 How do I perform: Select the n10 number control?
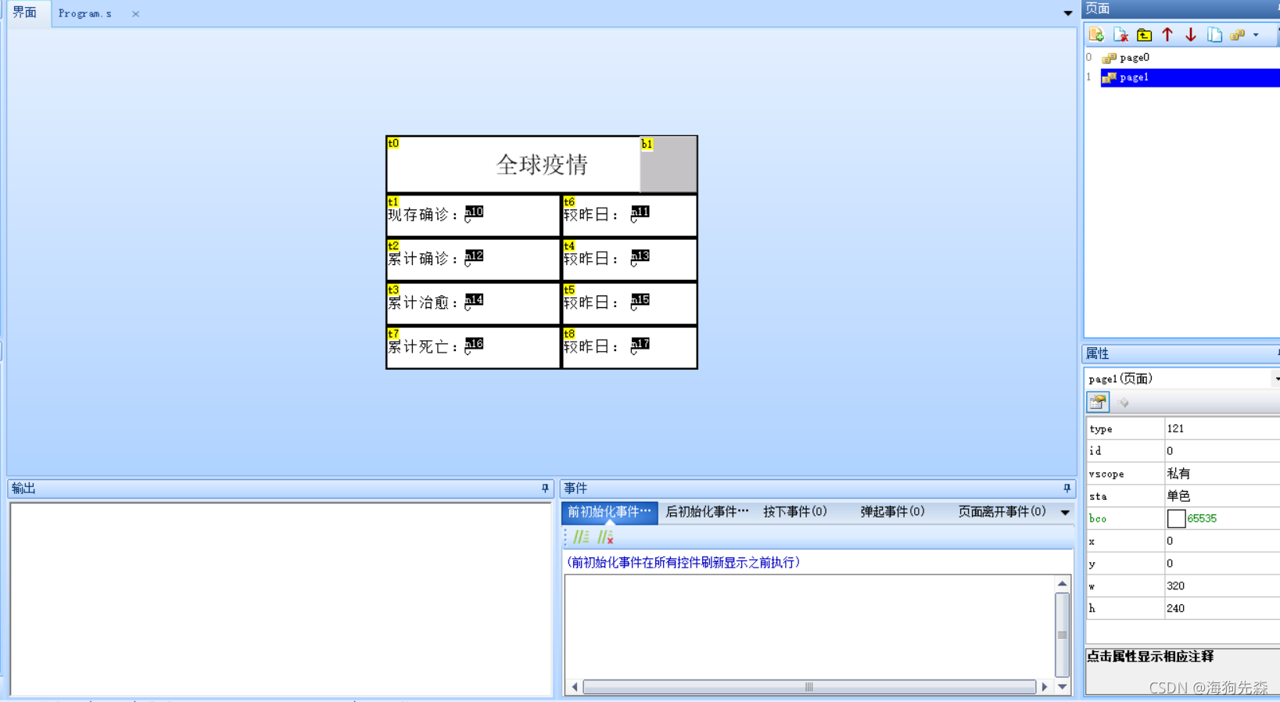coord(474,213)
